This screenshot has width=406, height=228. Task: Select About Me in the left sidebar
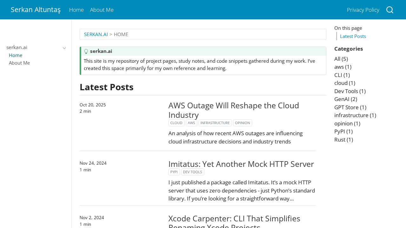click(19, 63)
